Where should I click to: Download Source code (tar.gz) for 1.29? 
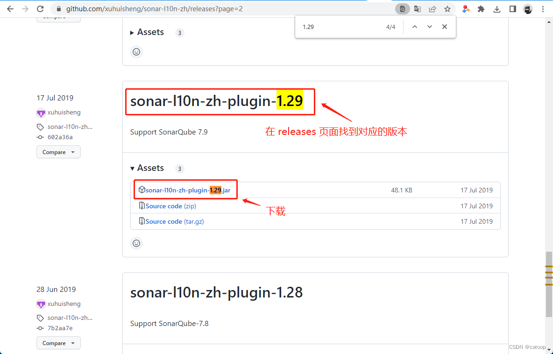point(175,221)
